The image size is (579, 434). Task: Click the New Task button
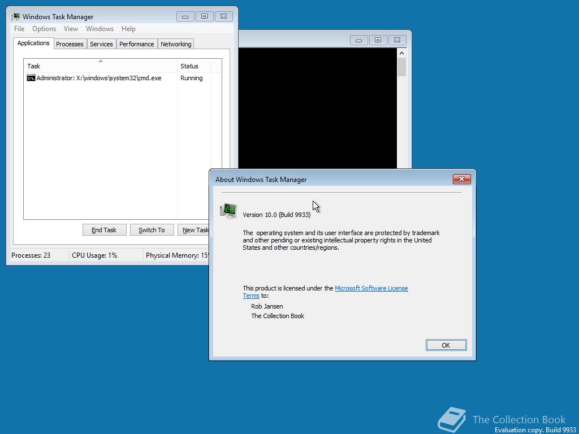tap(193, 230)
